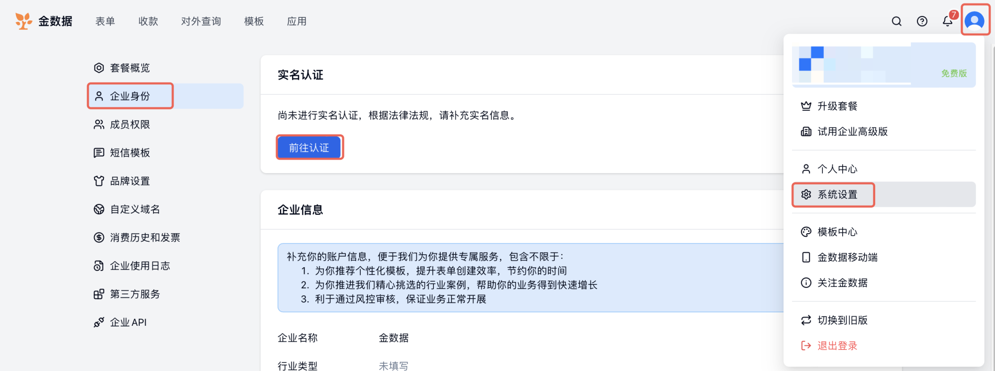Go to 对外查询 in the top menu
Image resolution: width=995 pixels, height=371 pixels.
pyautogui.click(x=201, y=21)
